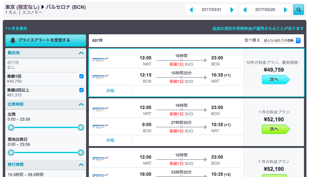Toggle the 乗継2回以上 checkbox
This screenshot has height=177, width=311.
pos(81,90)
